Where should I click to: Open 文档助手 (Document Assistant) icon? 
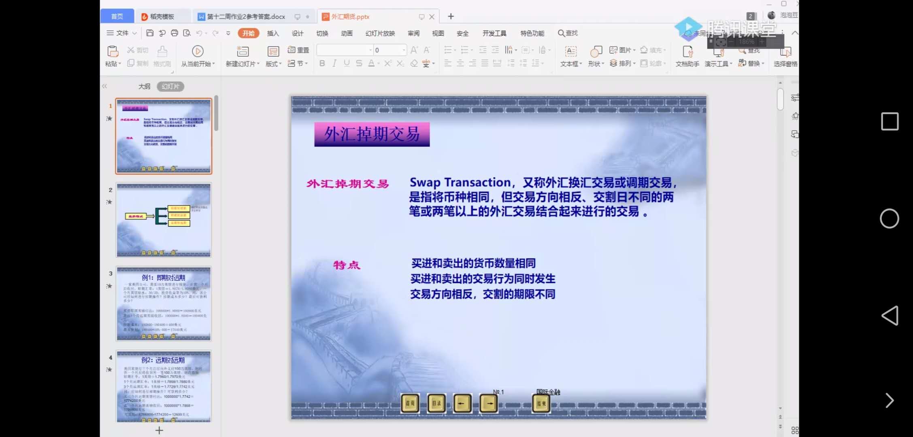tap(687, 56)
